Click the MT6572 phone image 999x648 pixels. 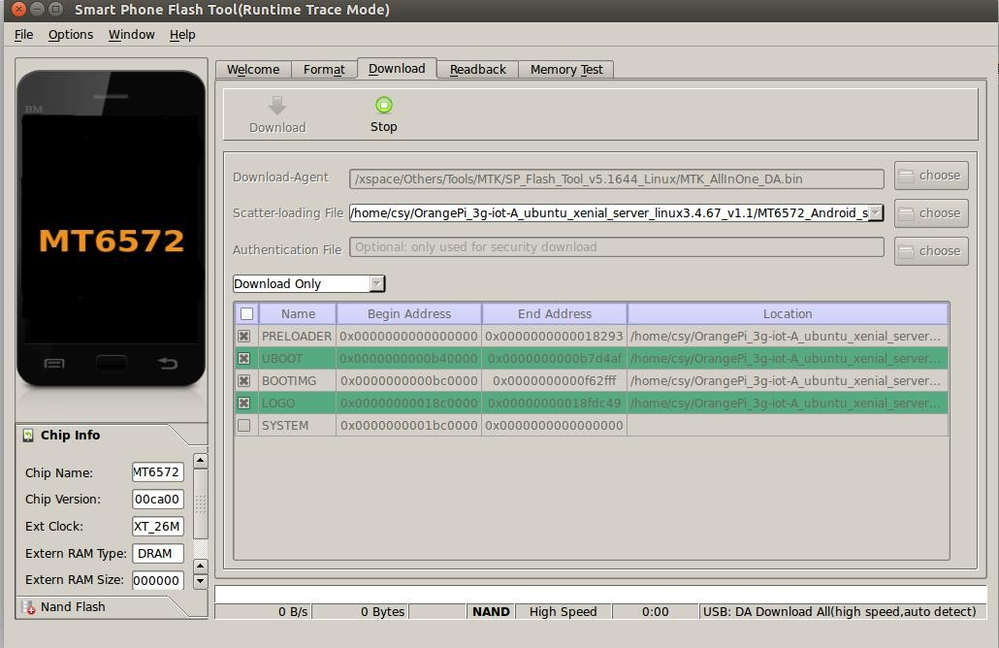point(112,229)
